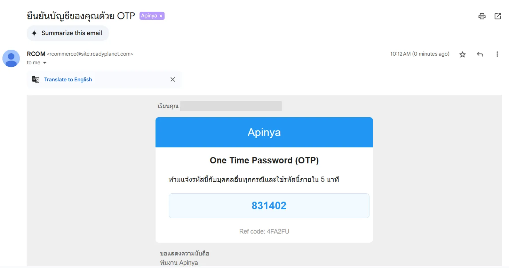Click the rcommerce@site.readyplanet.com address
This screenshot has height=268, width=509.
[x=90, y=54]
